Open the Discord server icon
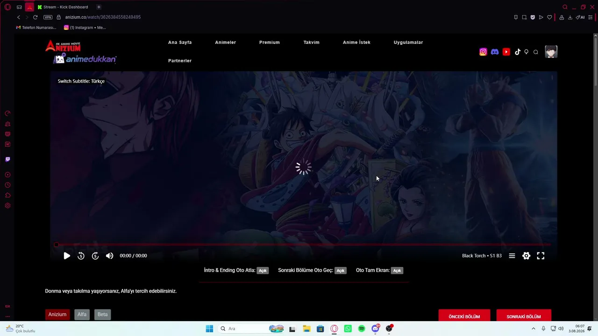This screenshot has height=336, width=598. pos(495,52)
